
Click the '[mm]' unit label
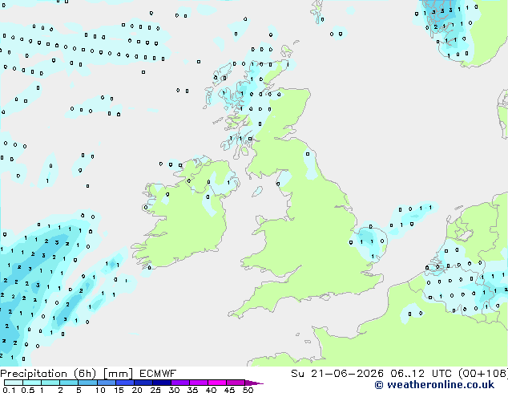[x=118, y=374]
